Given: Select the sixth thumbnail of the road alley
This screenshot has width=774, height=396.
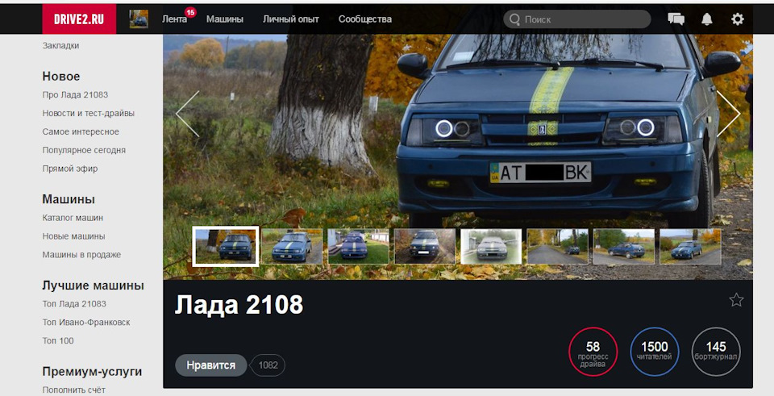Looking at the screenshot, I should tap(557, 246).
